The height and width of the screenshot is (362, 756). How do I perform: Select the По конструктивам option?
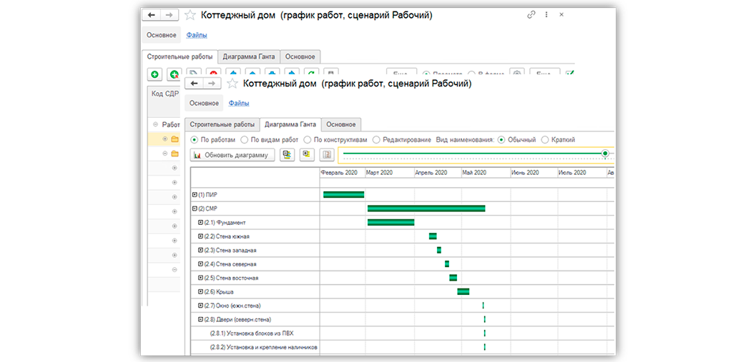(335, 140)
